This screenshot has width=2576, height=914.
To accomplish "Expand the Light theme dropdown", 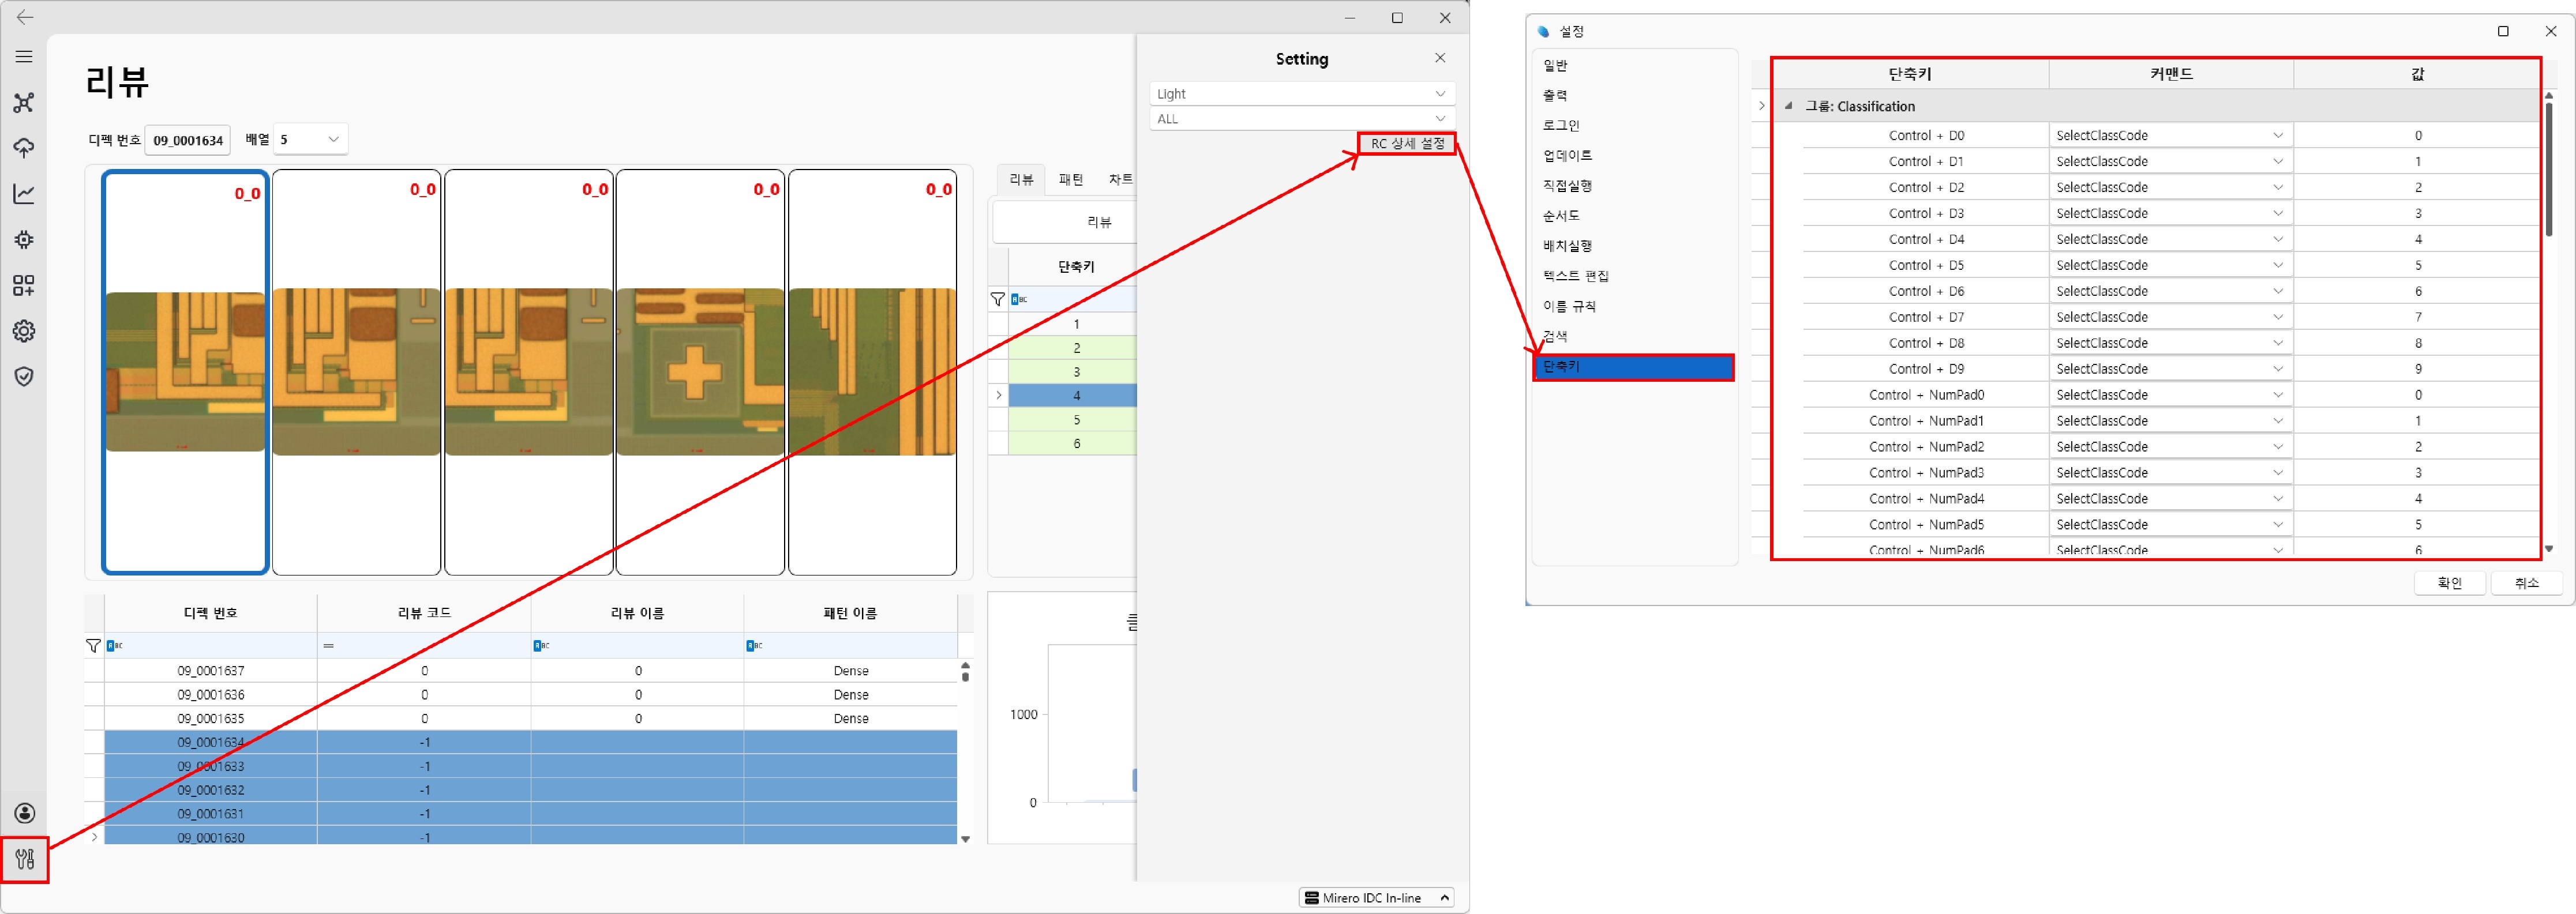I will point(1301,94).
